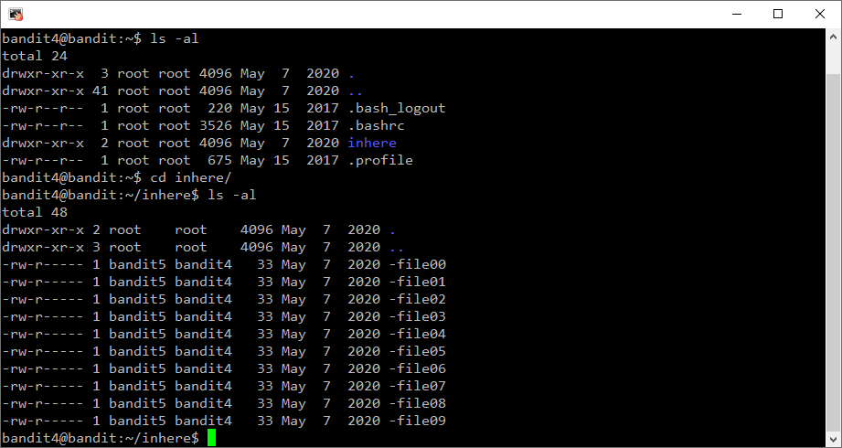Click the -file09 entry
842x448 pixels.
pos(417,421)
